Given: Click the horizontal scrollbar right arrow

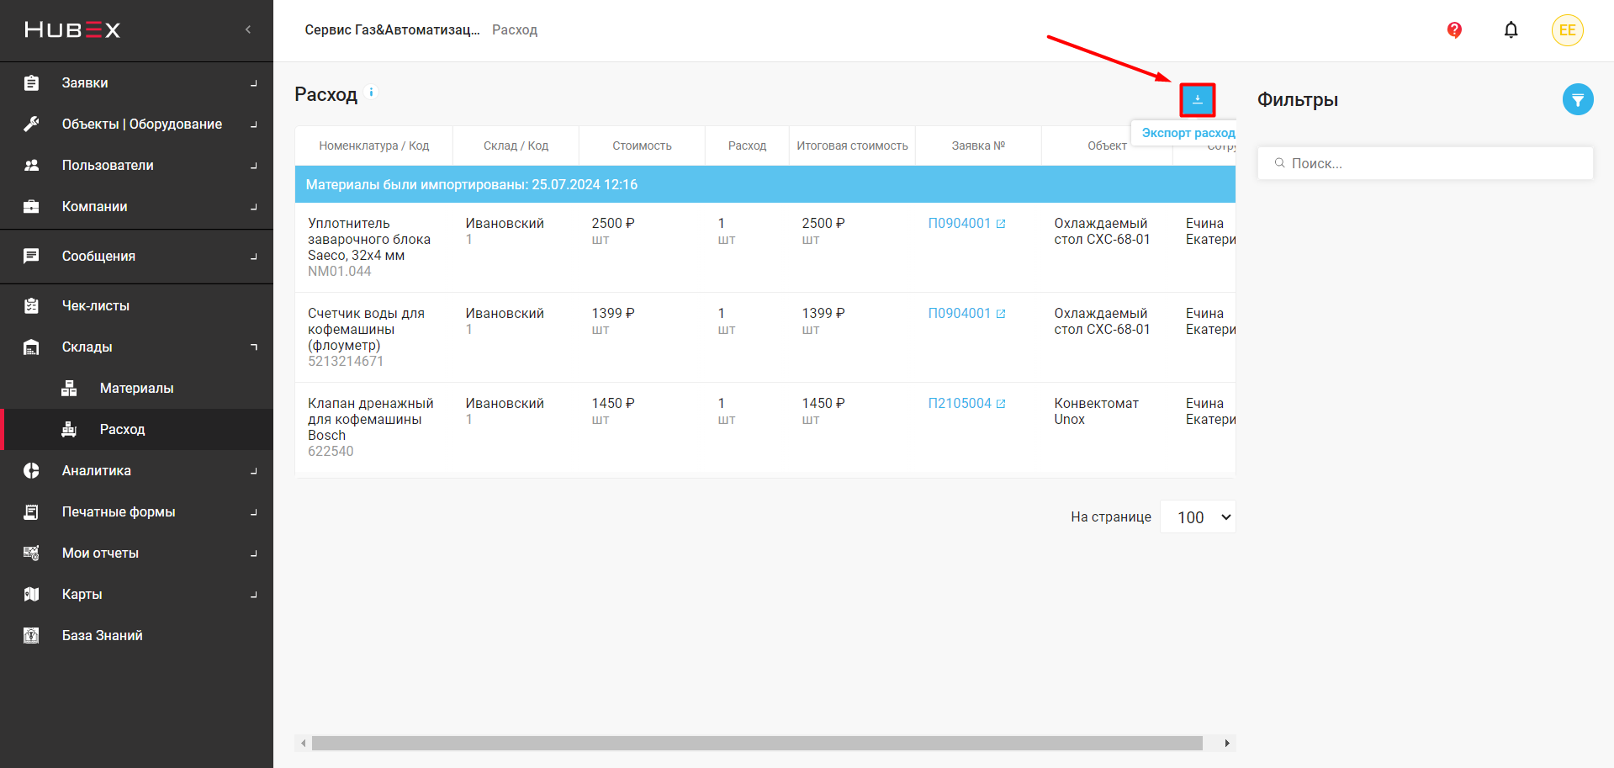Looking at the screenshot, I should [x=1227, y=744].
